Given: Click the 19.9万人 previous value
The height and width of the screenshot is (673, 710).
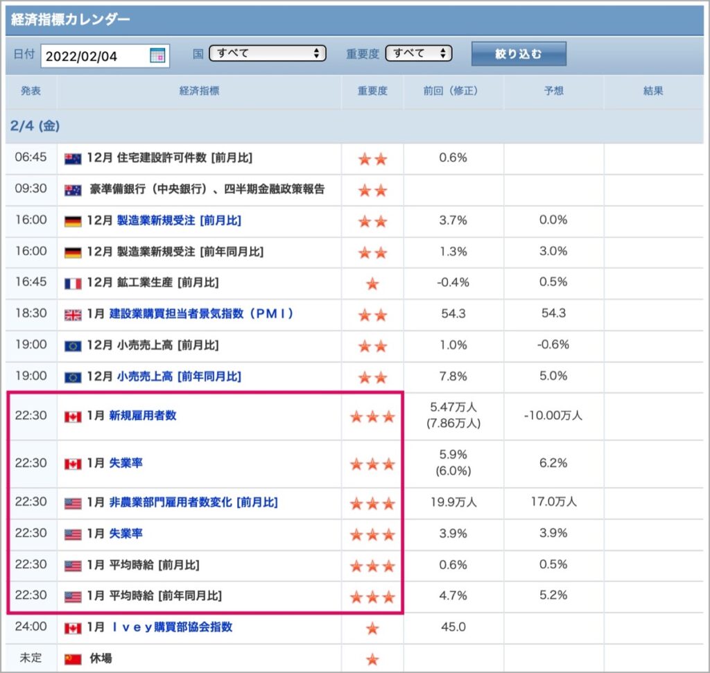Looking at the screenshot, I should coord(453,502).
